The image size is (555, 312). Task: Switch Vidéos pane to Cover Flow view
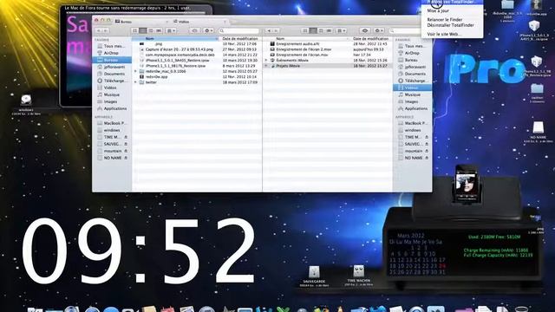(330, 31)
